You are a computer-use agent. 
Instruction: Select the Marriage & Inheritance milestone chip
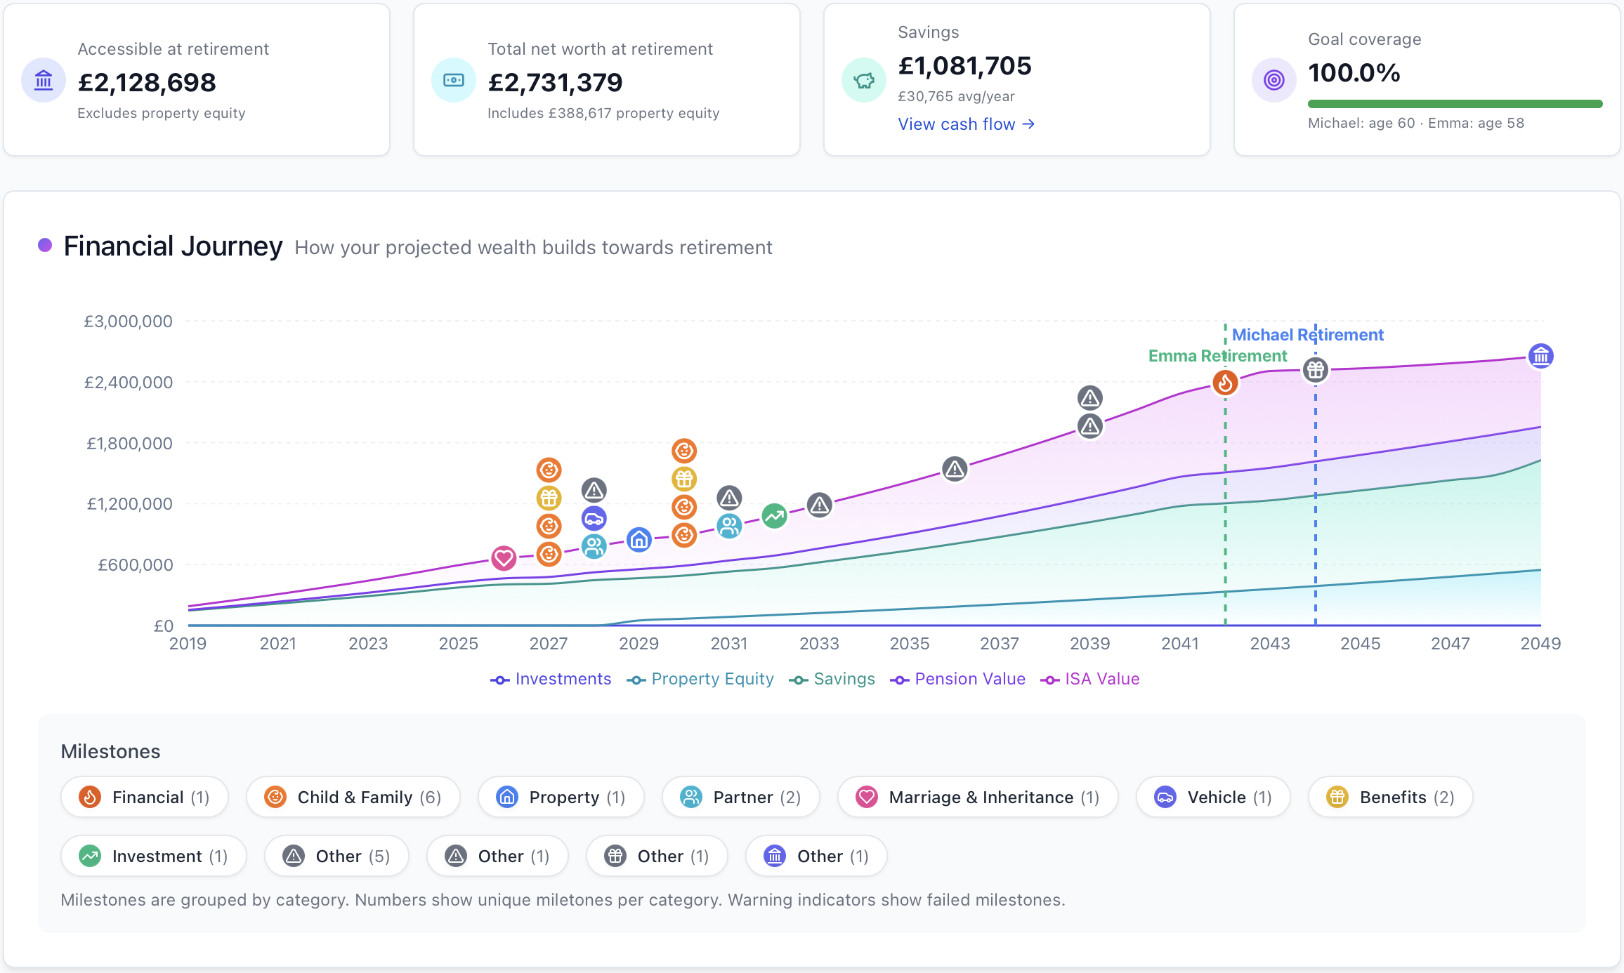point(978,797)
